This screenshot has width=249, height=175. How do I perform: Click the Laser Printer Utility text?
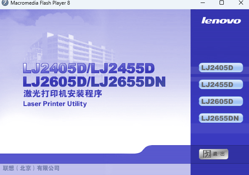click(x=55, y=104)
